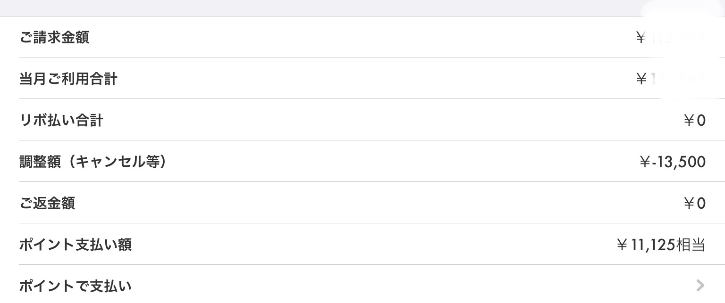Tap the yen symbol in the 当月ご利用合計 row

(x=641, y=79)
